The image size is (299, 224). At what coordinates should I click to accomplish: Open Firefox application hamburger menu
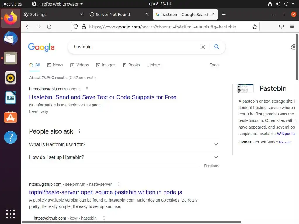pyautogui.click(x=292, y=27)
